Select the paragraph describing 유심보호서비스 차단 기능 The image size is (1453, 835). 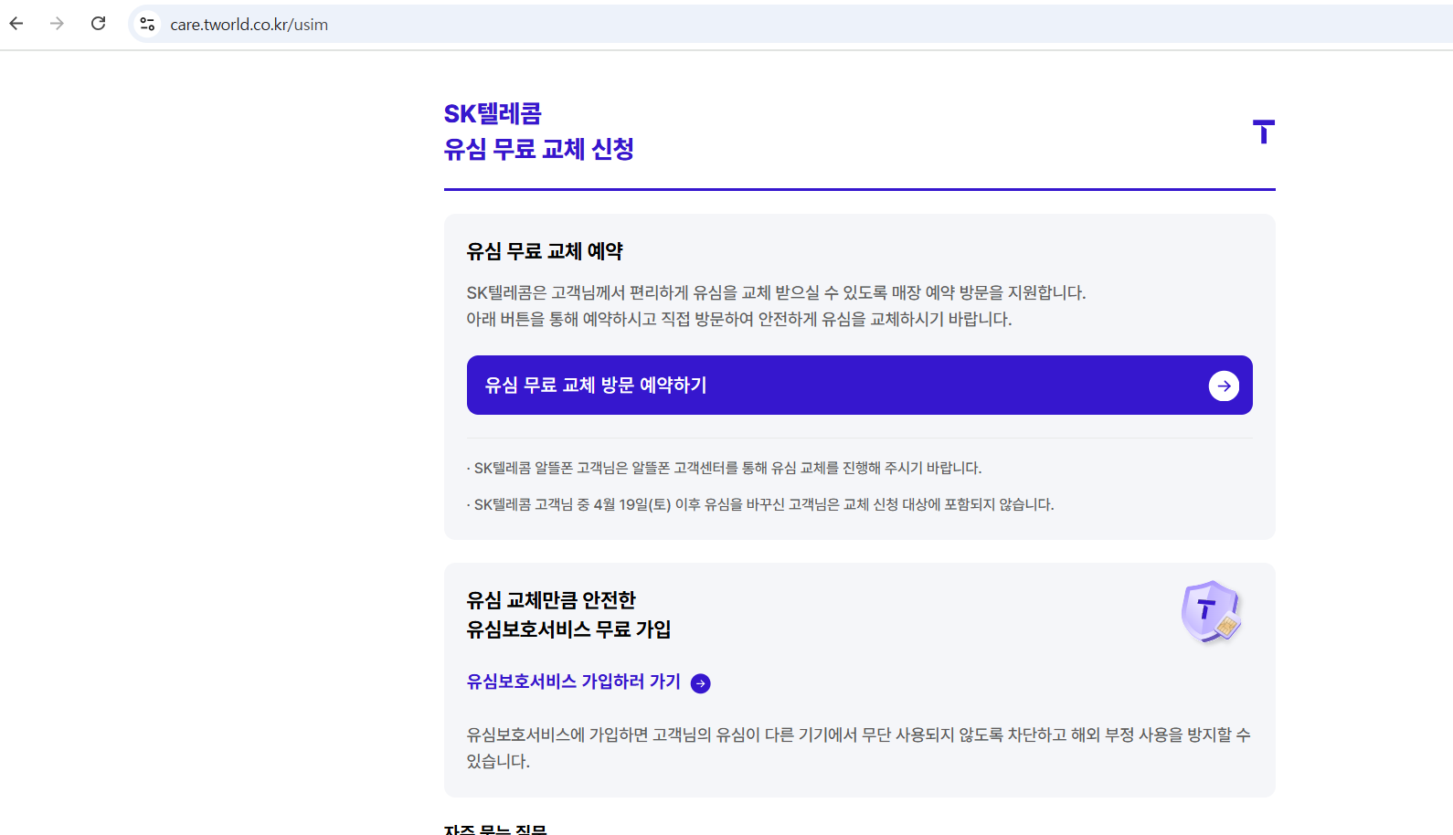(859, 747)
